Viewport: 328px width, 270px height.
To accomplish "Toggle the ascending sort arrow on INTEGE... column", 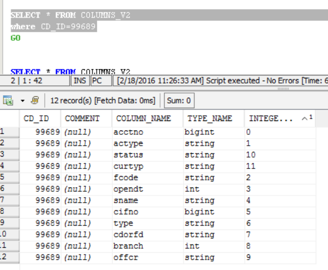I will coord(305,119).
